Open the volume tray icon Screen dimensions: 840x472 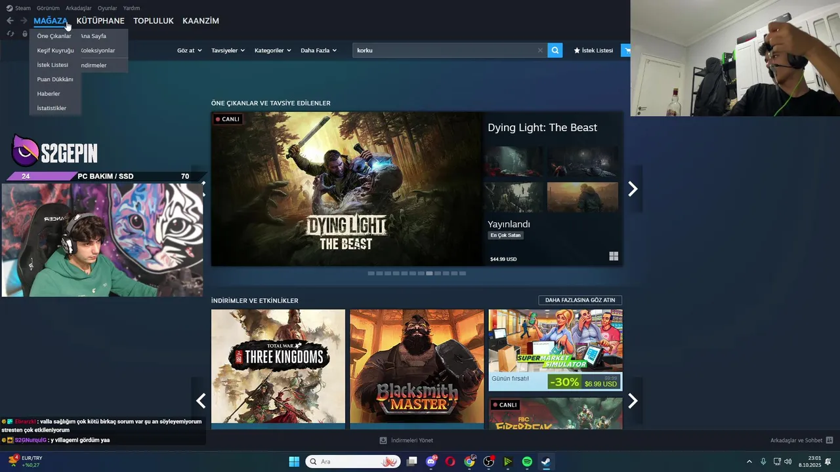788,462
